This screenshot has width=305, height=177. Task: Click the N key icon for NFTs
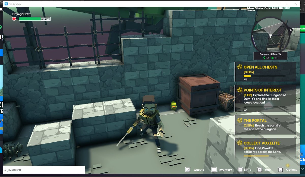coord(240,170)
